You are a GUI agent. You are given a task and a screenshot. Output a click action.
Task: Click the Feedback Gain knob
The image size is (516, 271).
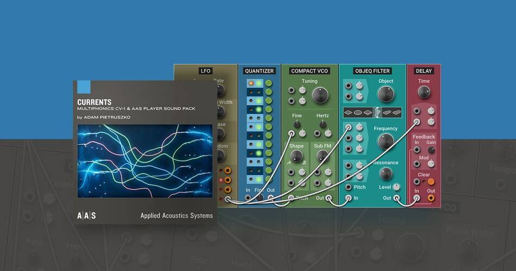[x=431, y=150]
